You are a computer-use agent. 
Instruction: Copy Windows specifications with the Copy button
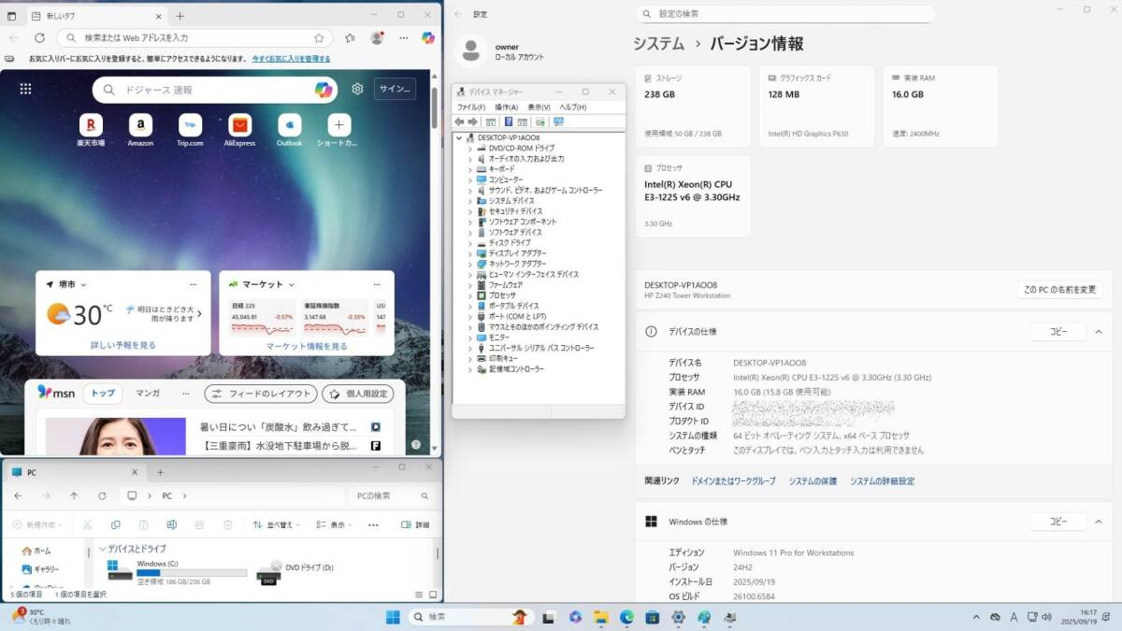tap(1057, 522)
